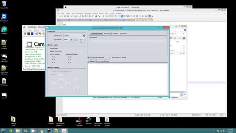This screenshot has width=236, height=133.
Task: Open Notepad++ Settings menu
Action: coord(95,13)
